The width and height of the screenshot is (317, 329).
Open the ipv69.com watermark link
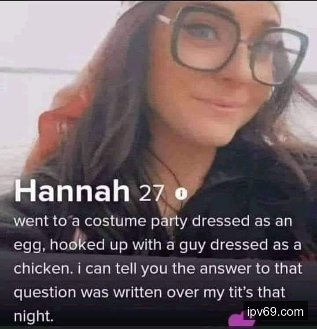click(275, 312)
